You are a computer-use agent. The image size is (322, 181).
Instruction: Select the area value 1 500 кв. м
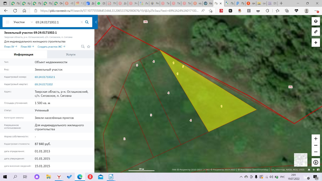pos(43,103)
